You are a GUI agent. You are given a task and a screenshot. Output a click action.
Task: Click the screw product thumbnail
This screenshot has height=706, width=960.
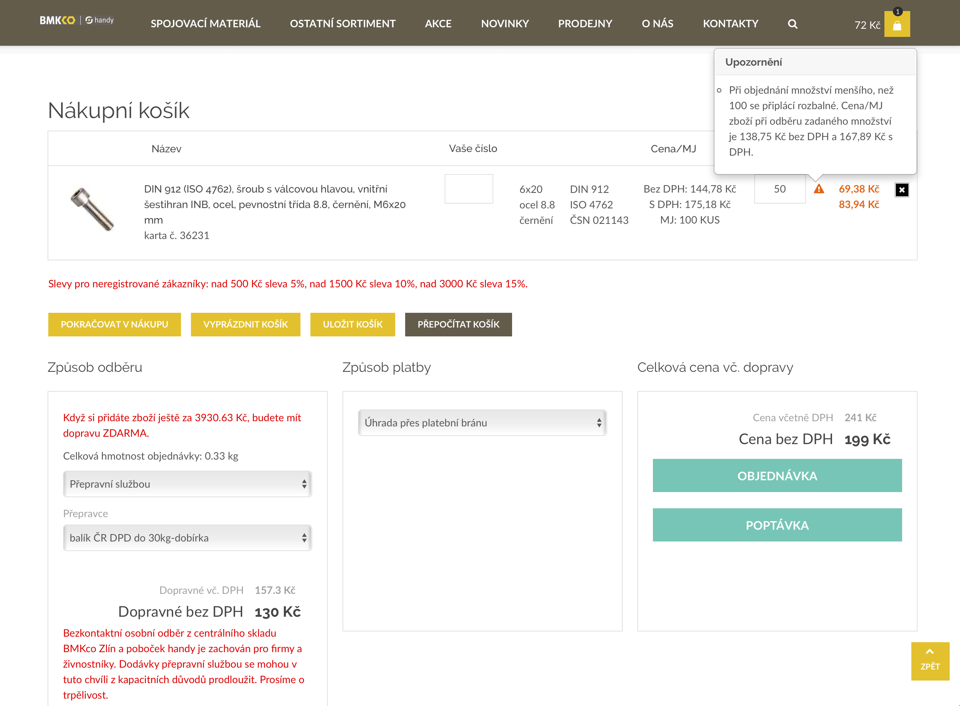pyautogui.click(x=92, y=208)
